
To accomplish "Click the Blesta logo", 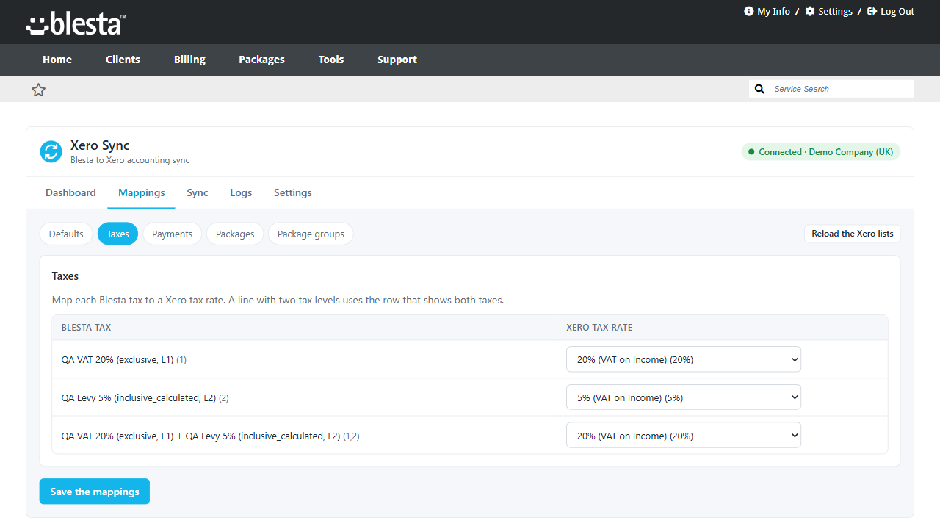I will 76,23.
